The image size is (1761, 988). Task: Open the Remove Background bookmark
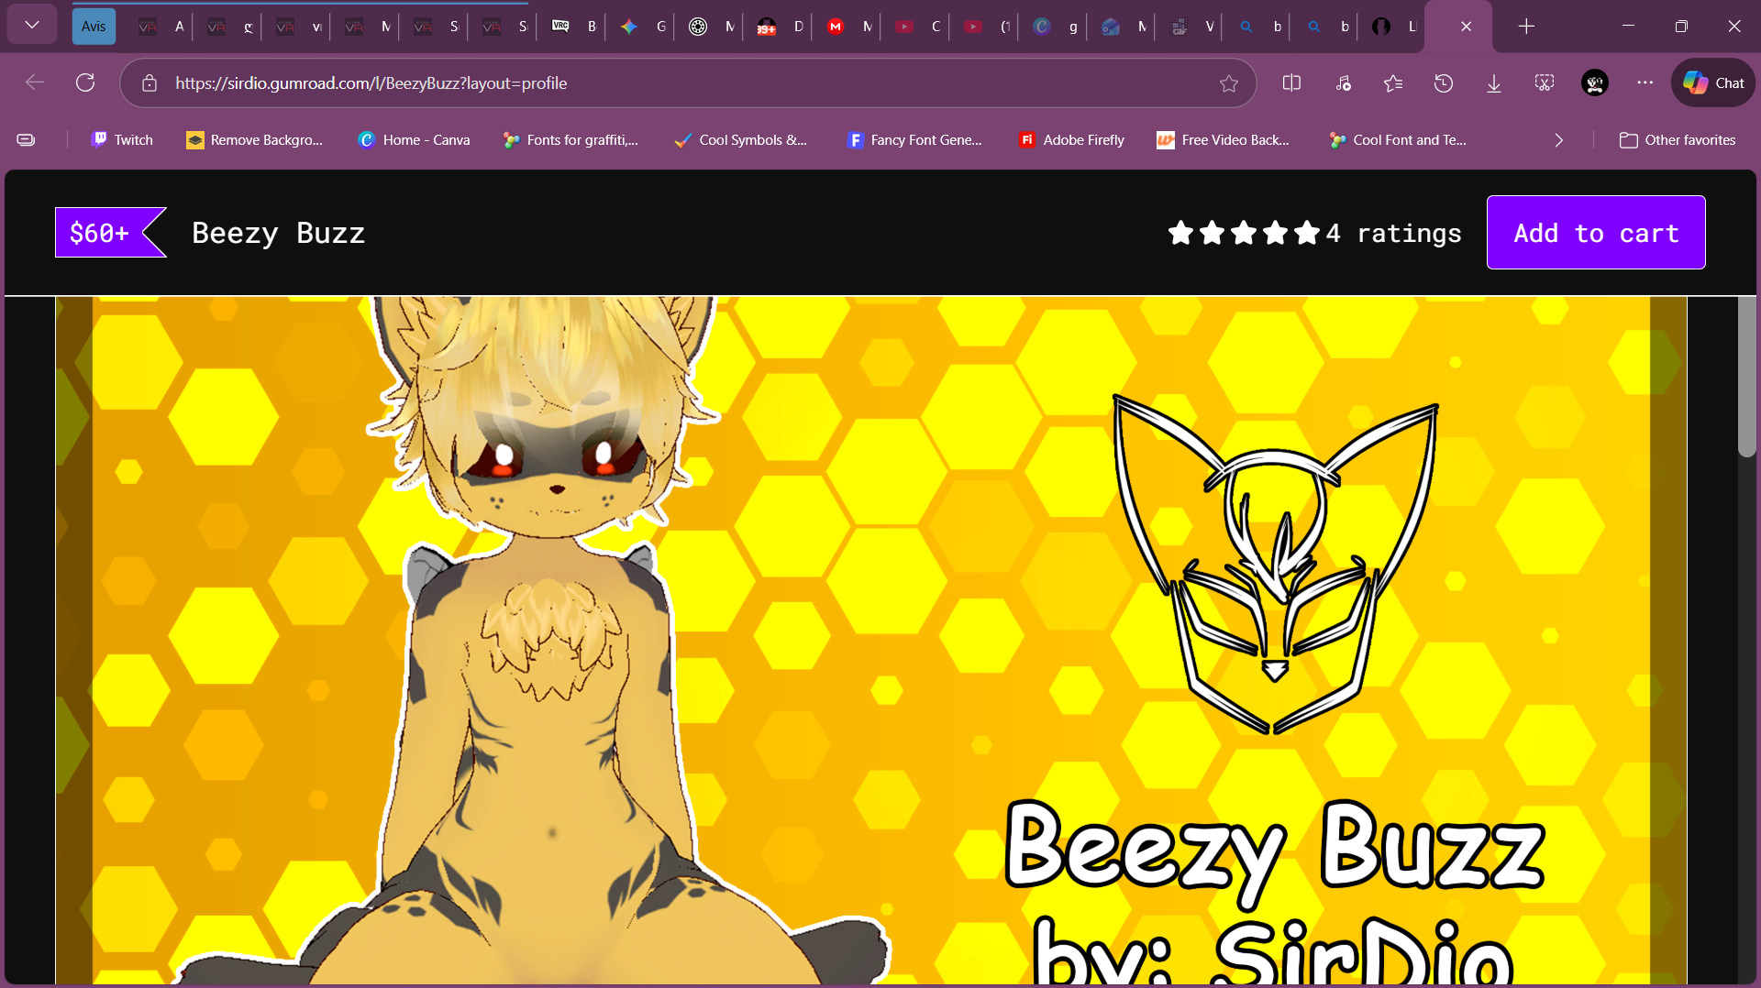tap(255, 140)
